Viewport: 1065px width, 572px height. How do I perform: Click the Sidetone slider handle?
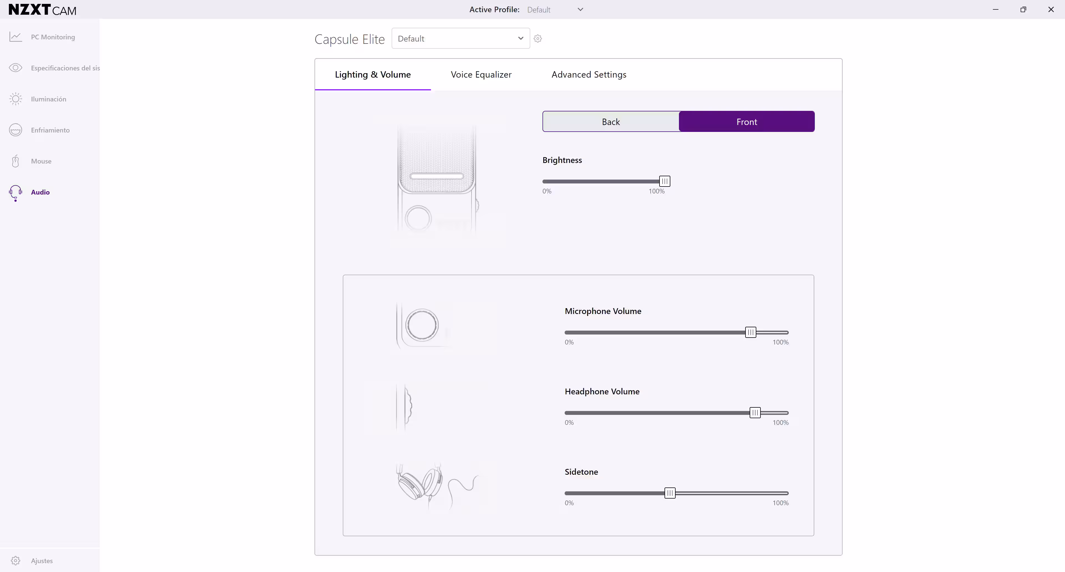(x=670, y=493)
